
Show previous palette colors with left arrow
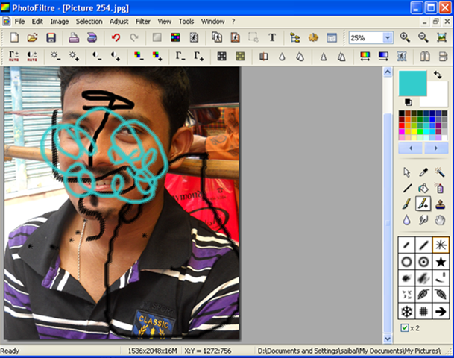pyautogui.click(x=411, y=148)
